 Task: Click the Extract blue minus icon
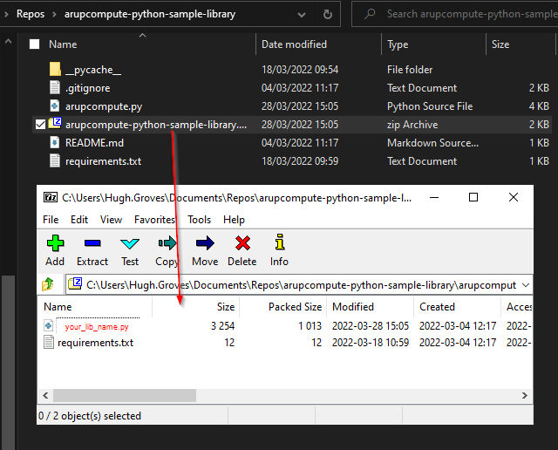(92, 243)
